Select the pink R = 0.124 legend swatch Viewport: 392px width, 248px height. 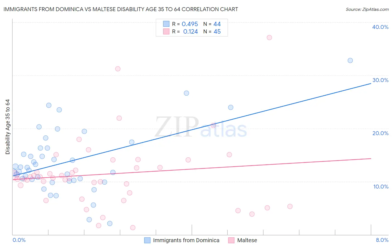click(166, 31)
